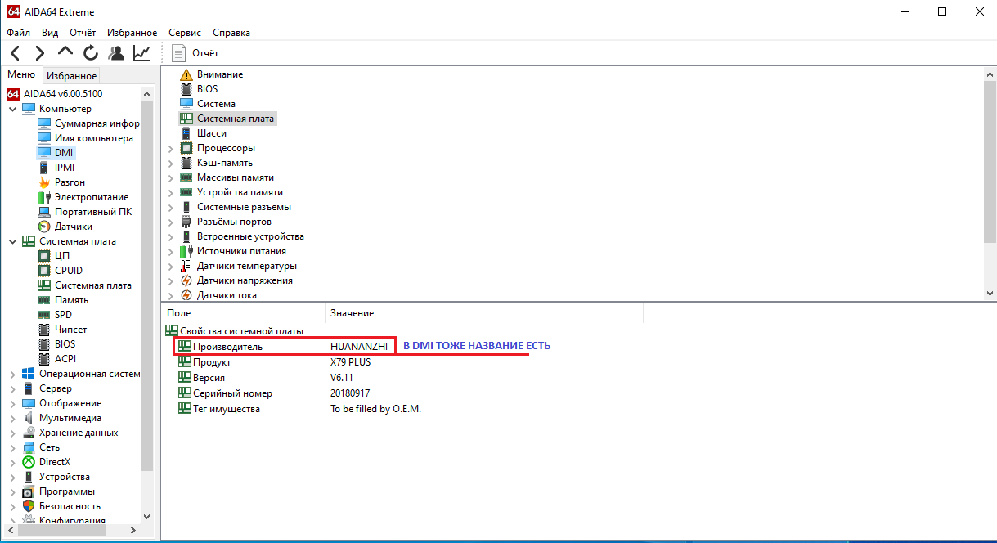The height and width of the screenshot is (543, 997).
Task: Click the Массивы памяти icon
Action: tap(186, 177)
